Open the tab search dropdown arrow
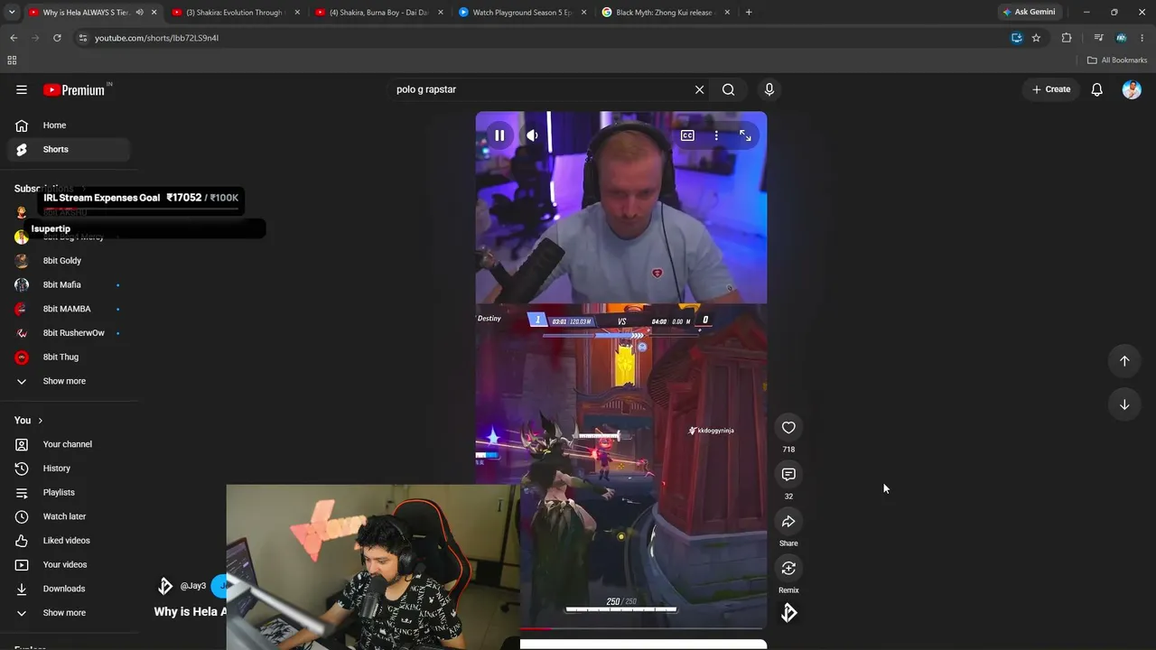 point(12,13)
